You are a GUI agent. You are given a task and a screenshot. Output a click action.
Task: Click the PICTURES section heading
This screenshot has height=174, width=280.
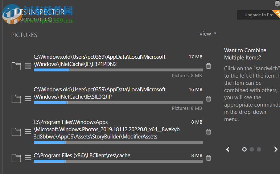coord(24,35)
